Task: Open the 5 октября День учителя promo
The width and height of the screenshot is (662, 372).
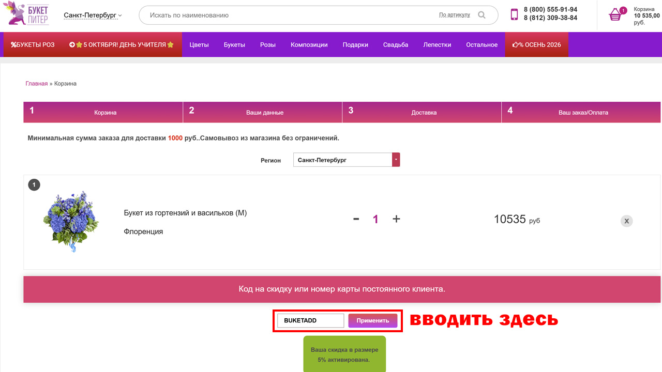Action: coord(122,44)
